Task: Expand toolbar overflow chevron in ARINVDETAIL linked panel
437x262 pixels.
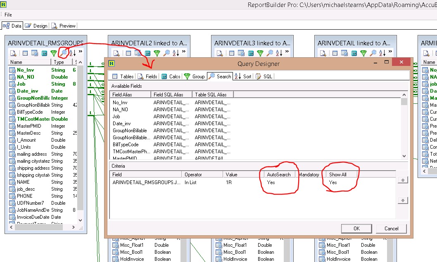Action: pyautogui.click(x=390, y=51)
